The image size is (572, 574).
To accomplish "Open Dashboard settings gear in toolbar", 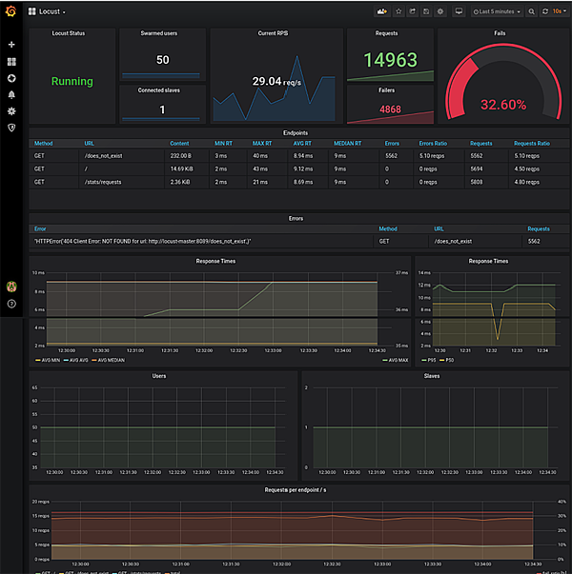I will coord(440,11).
